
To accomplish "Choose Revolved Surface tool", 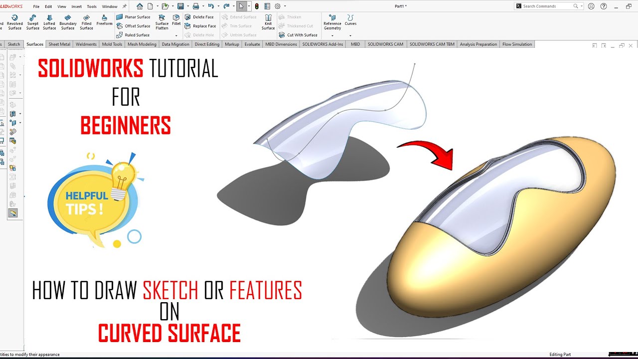I will tap(15, 23).
